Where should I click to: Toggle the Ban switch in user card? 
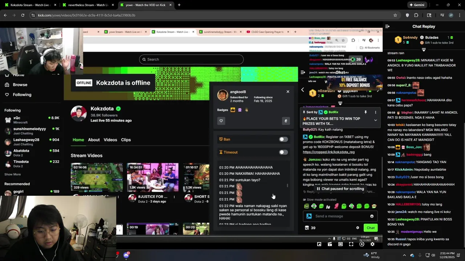tap(283, 139)
